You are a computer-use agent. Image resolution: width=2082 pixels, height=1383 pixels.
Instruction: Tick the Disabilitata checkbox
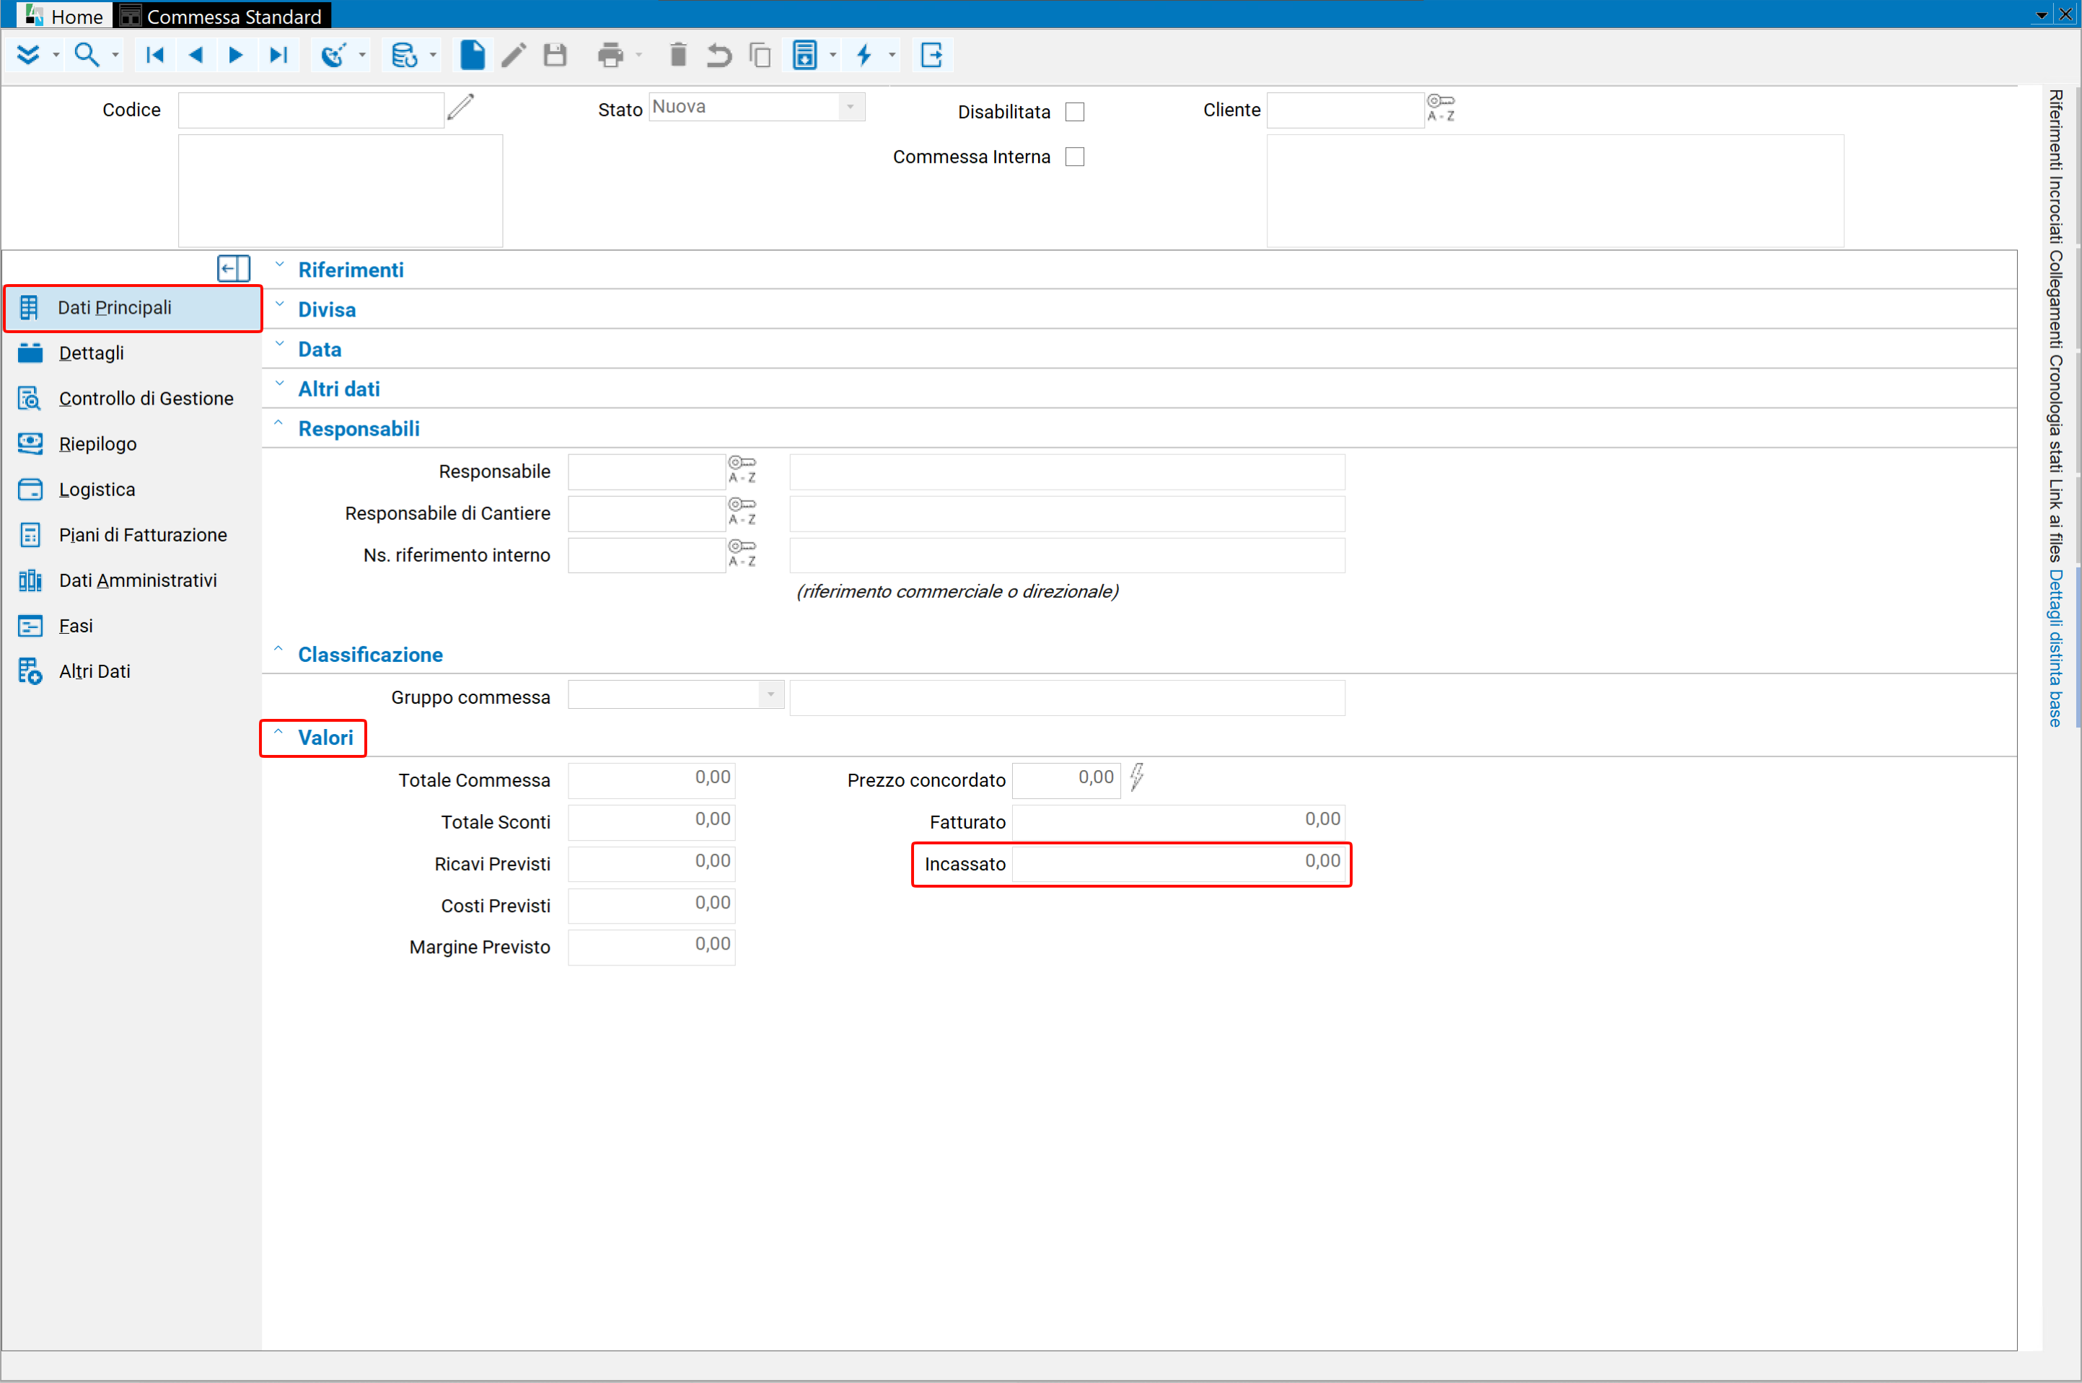pyautogui.click(x=1073, y=112)
